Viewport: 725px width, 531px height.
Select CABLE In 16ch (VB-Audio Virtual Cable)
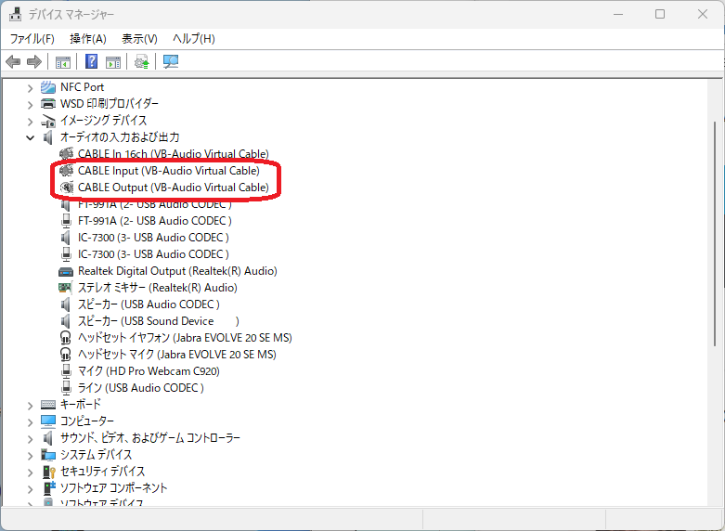tap(174, 153)
